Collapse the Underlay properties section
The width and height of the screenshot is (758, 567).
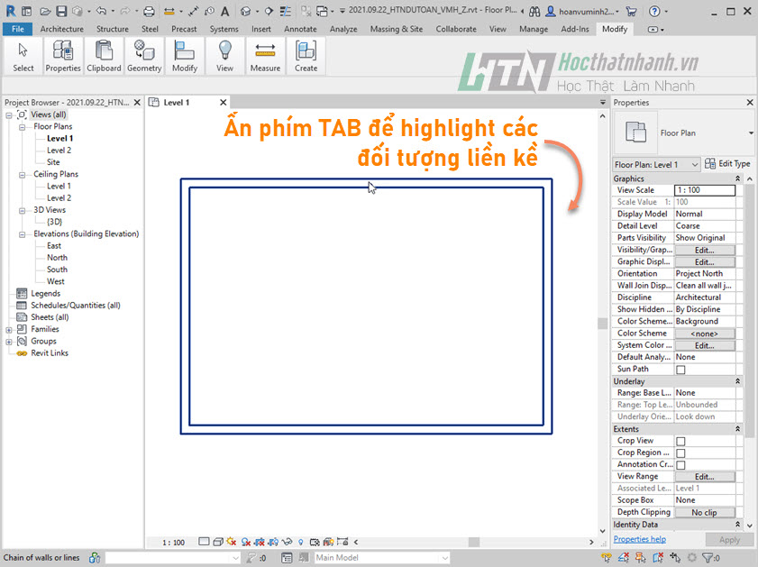(x=737, y=381)
